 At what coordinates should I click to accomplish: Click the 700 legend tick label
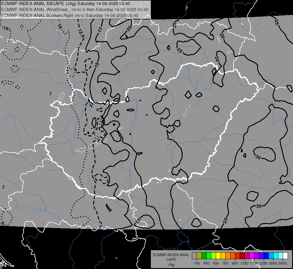pos(226,263)
